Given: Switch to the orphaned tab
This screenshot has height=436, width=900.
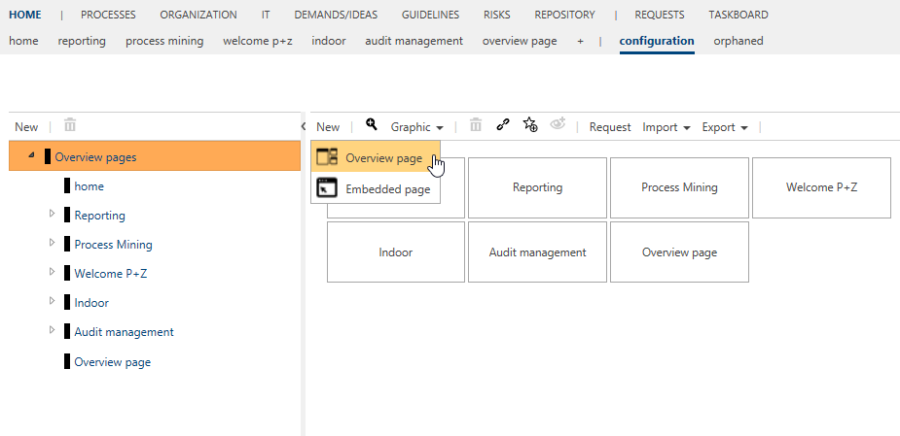Looking at the screenshot, I should coord(738,41).
